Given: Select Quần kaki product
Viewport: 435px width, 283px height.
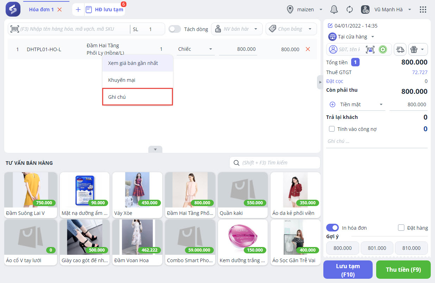Looking at the screenshot, I should click(x=243, y=195).
